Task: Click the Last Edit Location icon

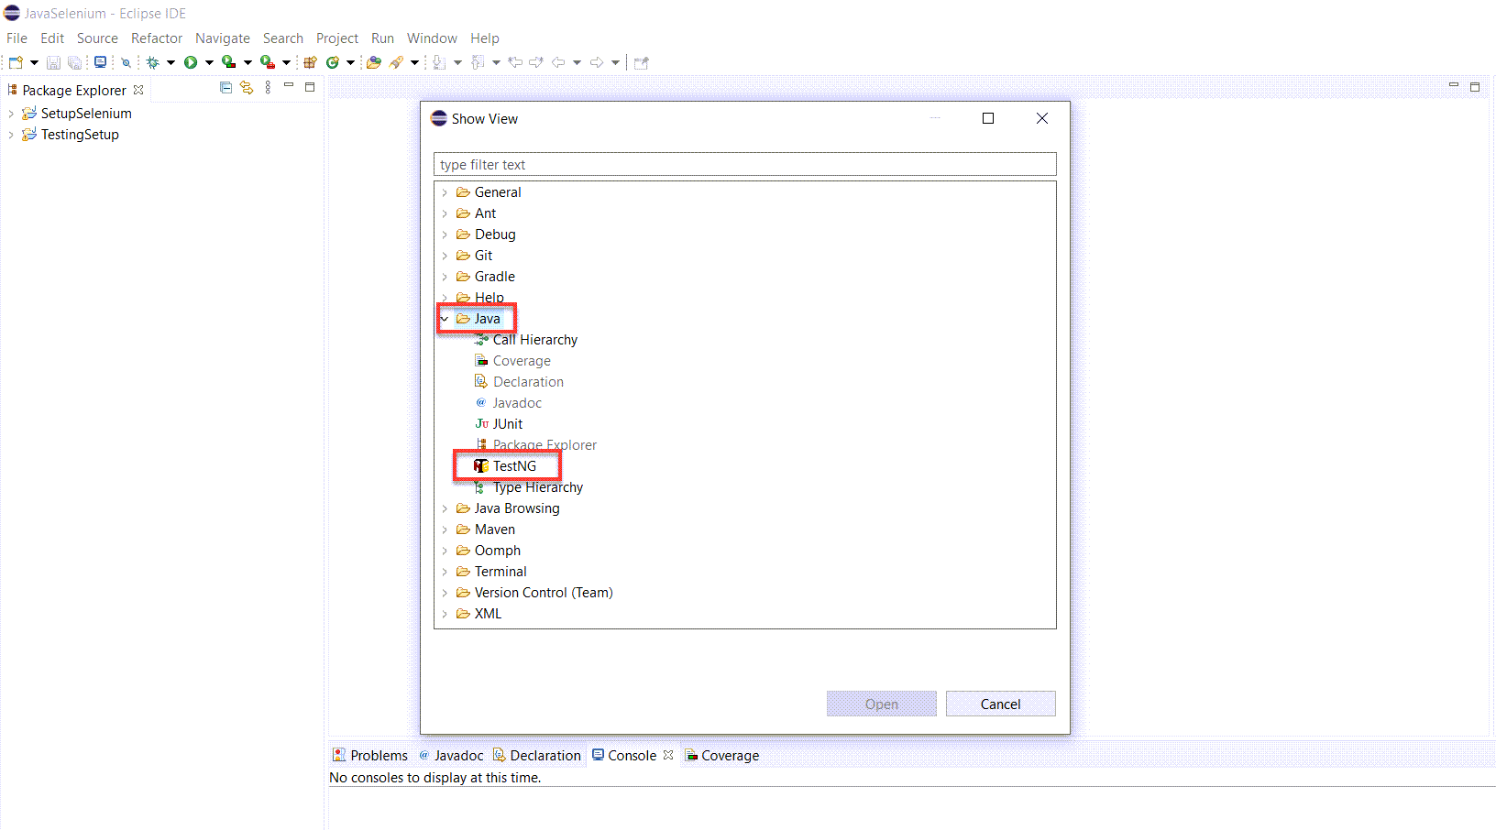Action: [515, 62]
